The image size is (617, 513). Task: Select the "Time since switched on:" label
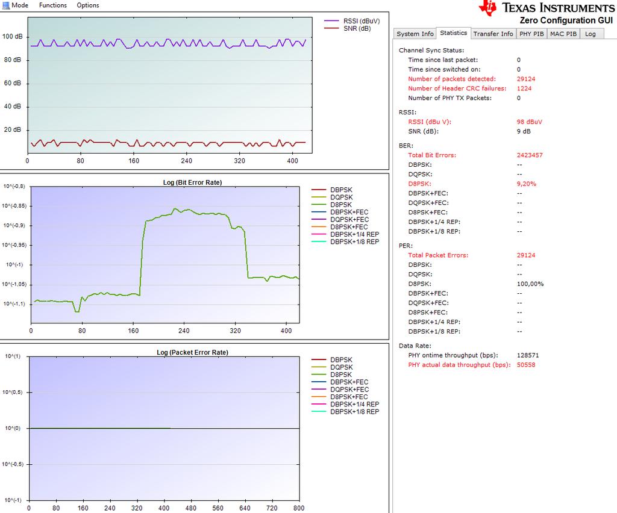[x=444, y=69]
